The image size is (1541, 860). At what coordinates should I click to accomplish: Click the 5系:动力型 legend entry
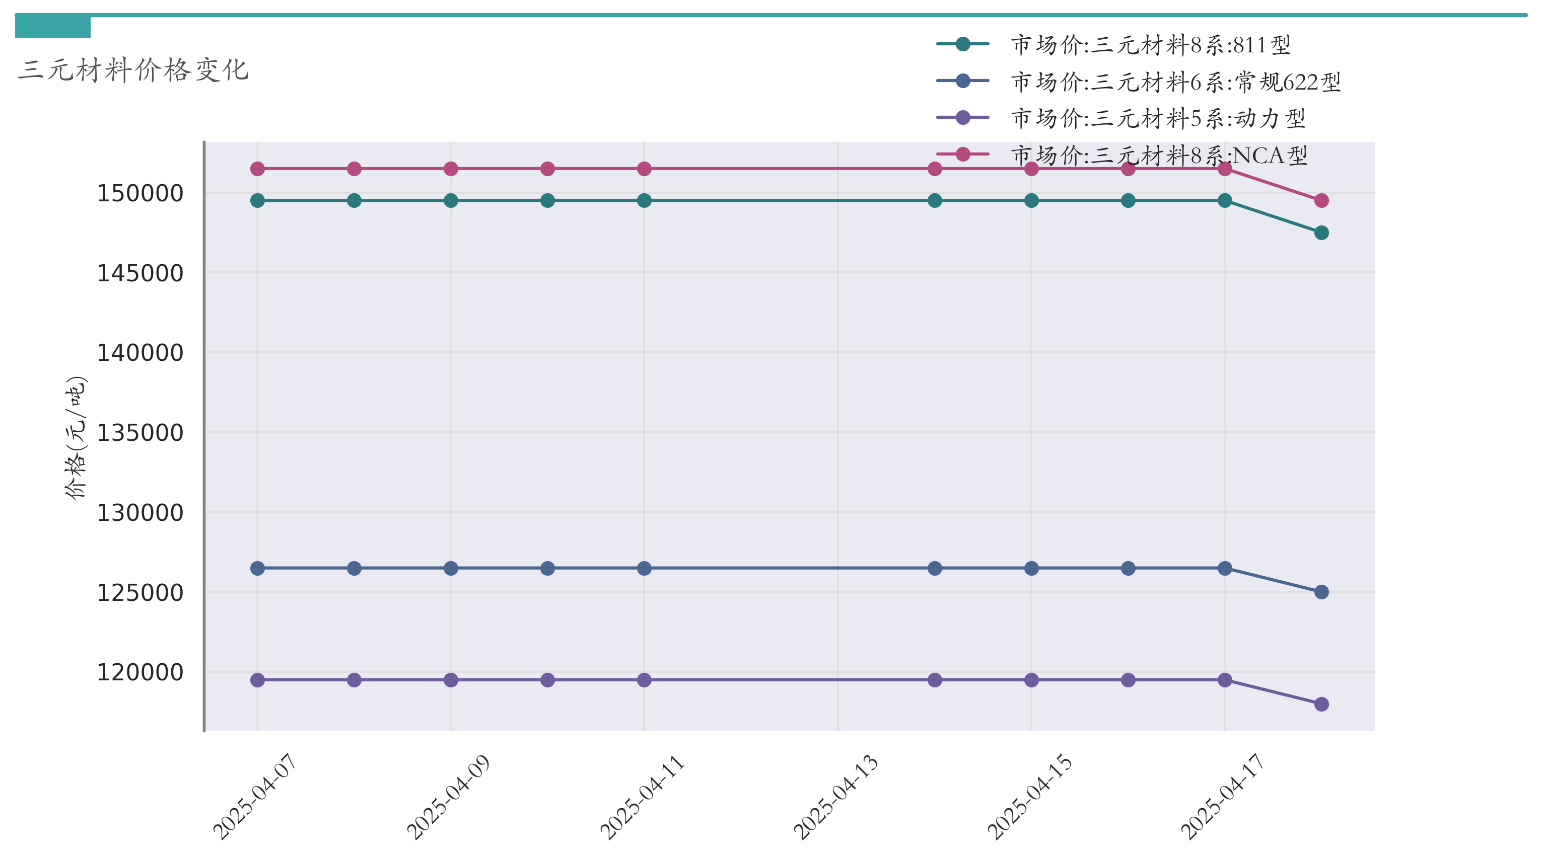(1120, 118)
